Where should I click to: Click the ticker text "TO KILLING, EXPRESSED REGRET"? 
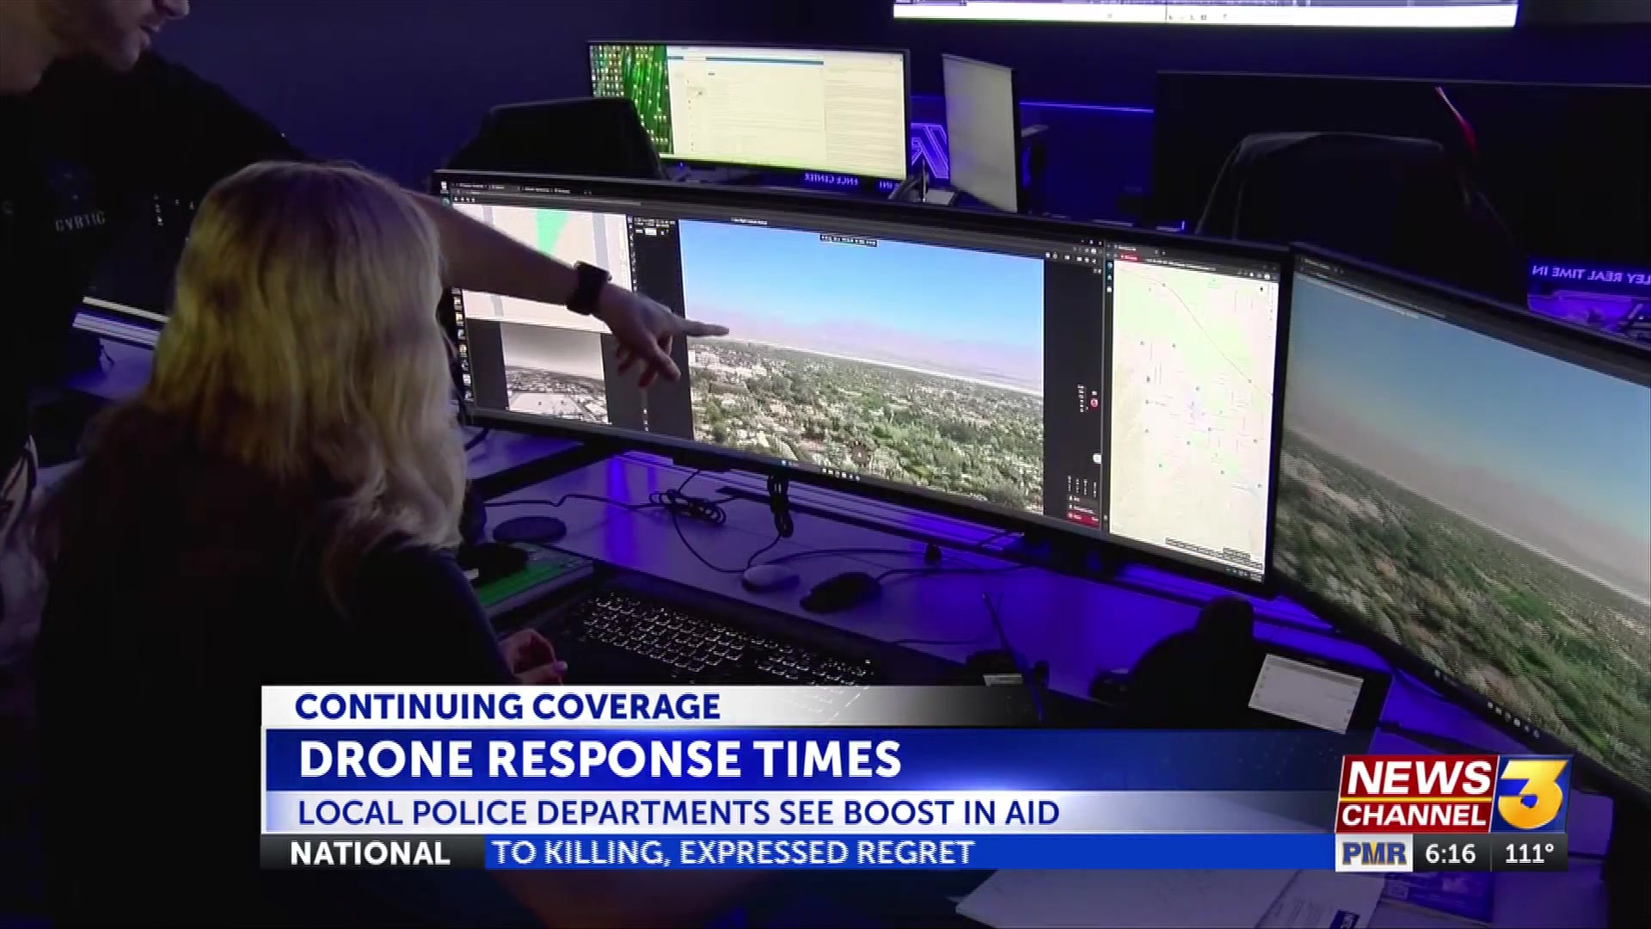(x=733, y=852)
